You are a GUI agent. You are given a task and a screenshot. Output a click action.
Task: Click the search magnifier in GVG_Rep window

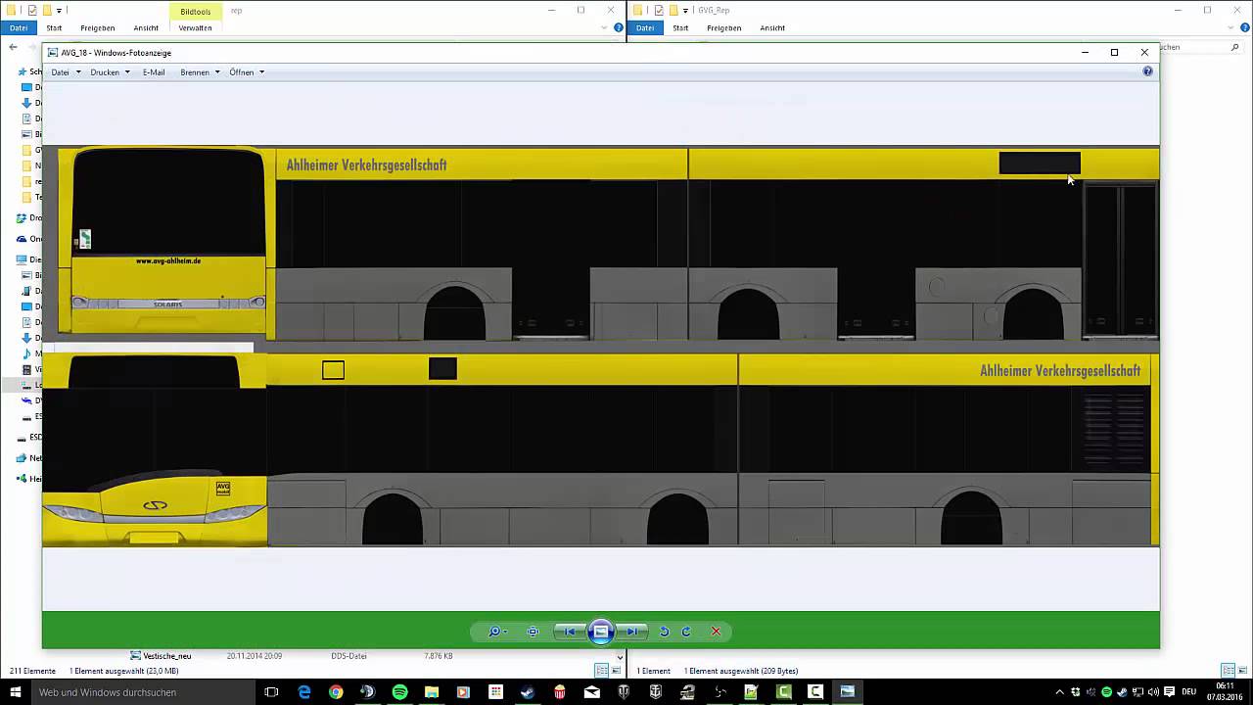[1235, 47]
